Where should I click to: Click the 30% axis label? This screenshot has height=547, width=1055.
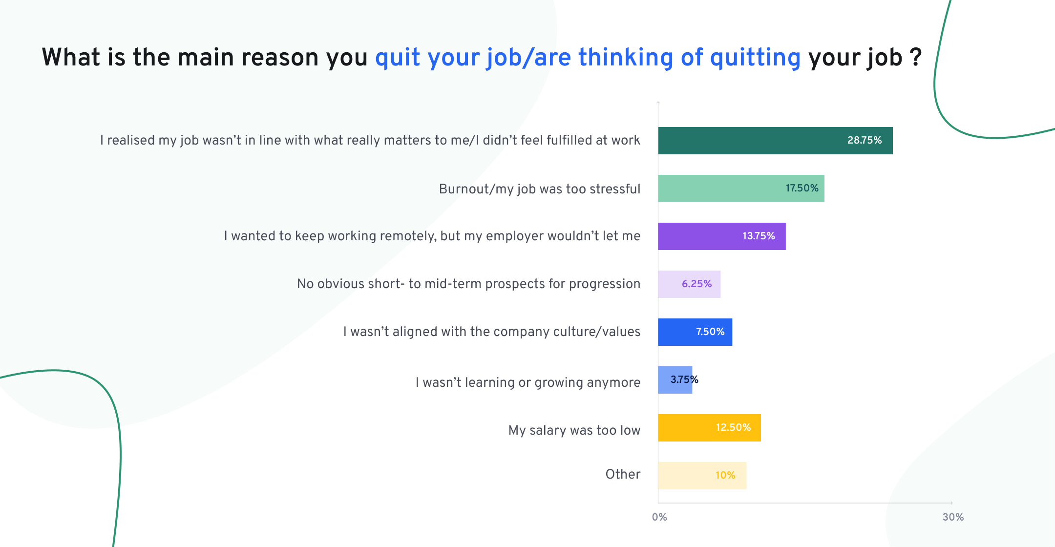[953, 517]
